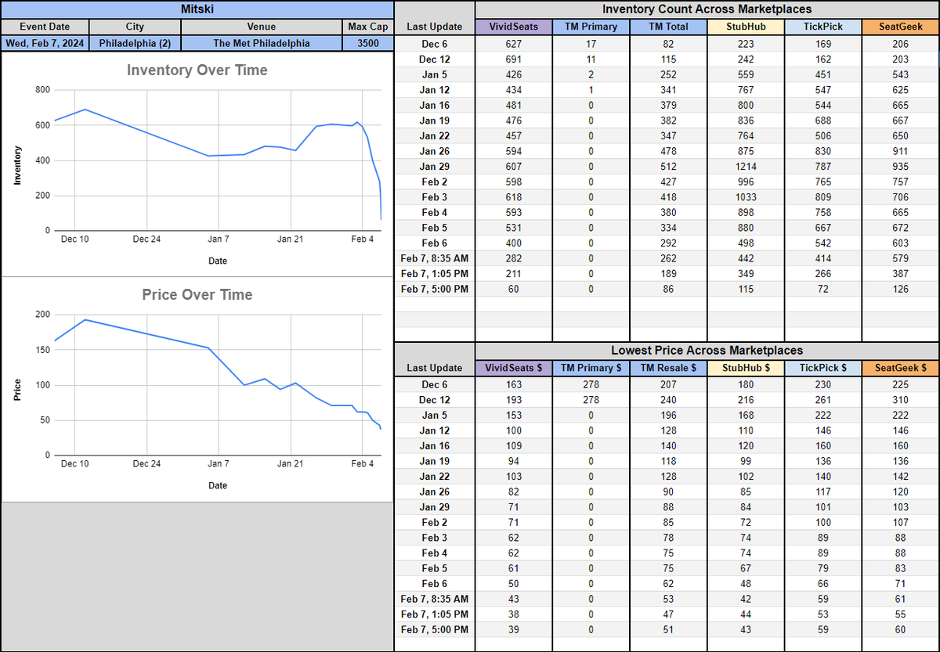The height and width of the screenshot is (652, 940).
Task: Select SeatGeek inventory value 126
Action: (900, 289)
